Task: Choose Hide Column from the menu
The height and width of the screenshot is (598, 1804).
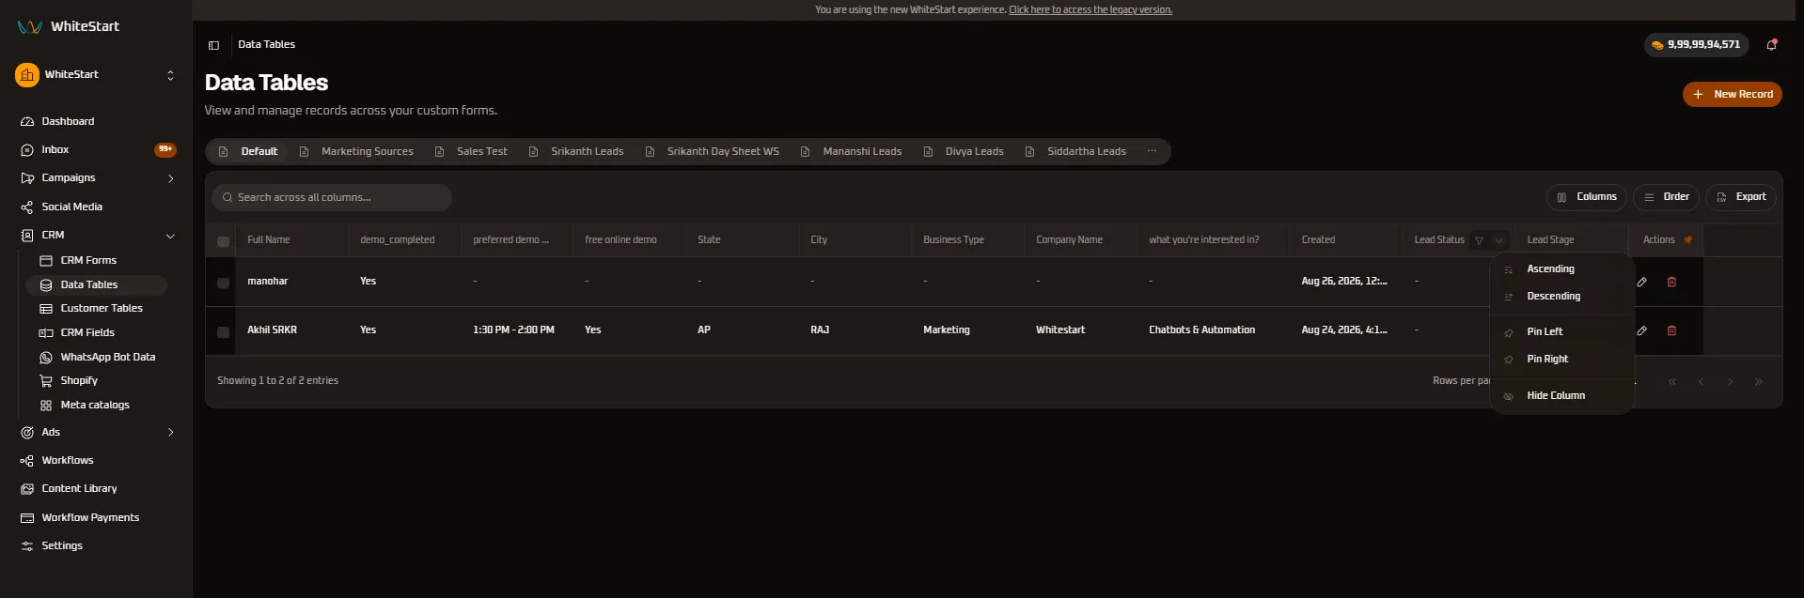Action: click(x=1561, y=395)
